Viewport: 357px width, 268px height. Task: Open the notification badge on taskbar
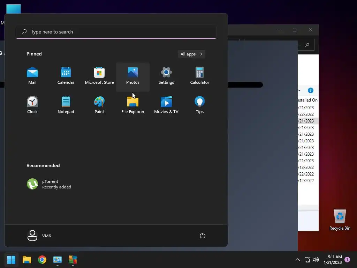click(x=347, y=260)
